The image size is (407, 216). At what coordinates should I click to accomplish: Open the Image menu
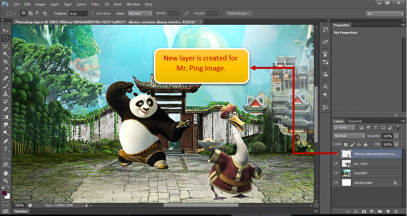[x=40, y=4]
